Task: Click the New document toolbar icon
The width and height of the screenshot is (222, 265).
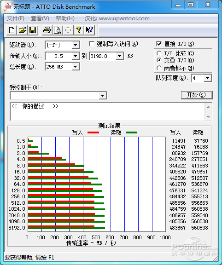Action: [12, 30]
